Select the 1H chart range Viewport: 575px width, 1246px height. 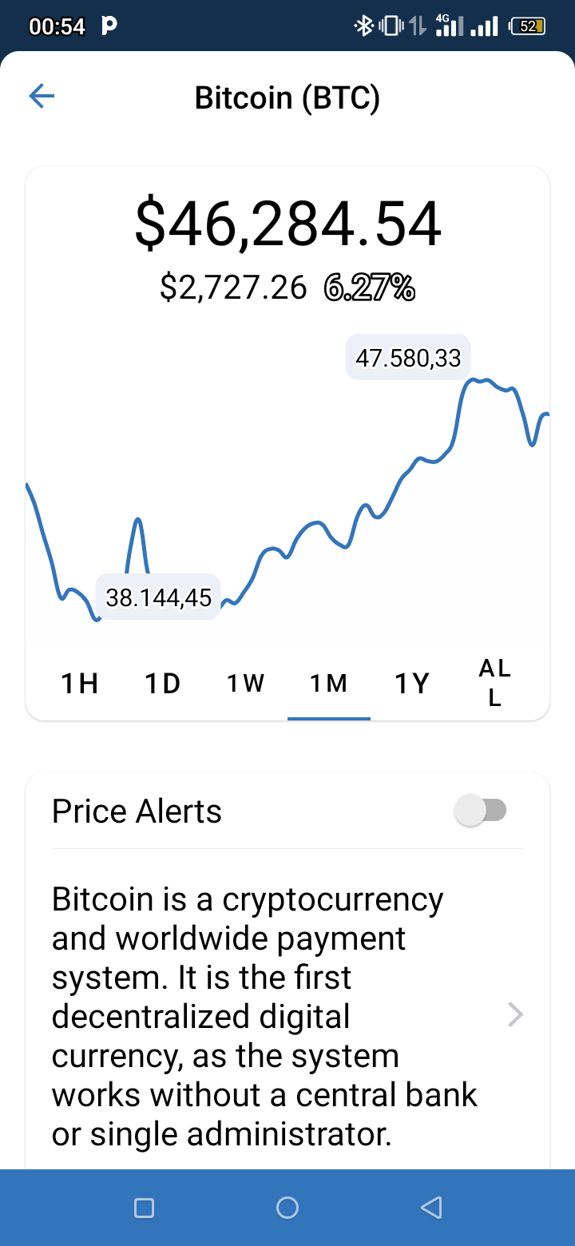tap(80, 684)
